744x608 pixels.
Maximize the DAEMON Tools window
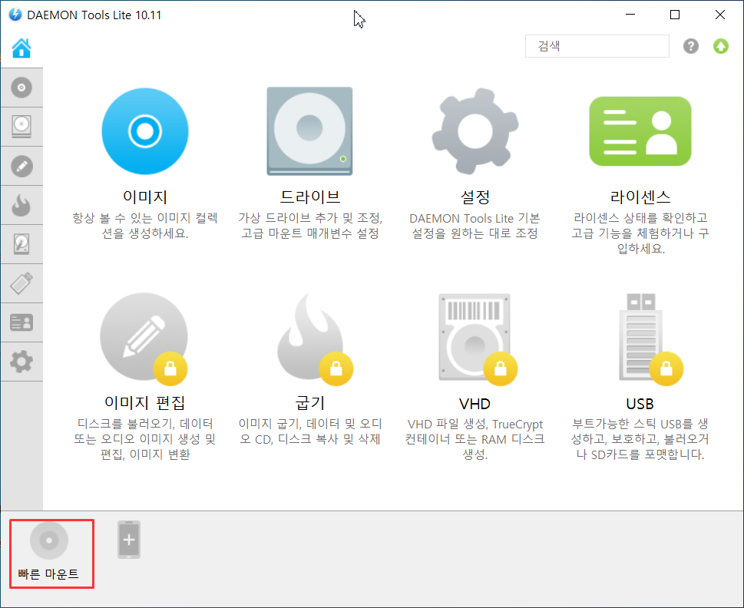675,15
